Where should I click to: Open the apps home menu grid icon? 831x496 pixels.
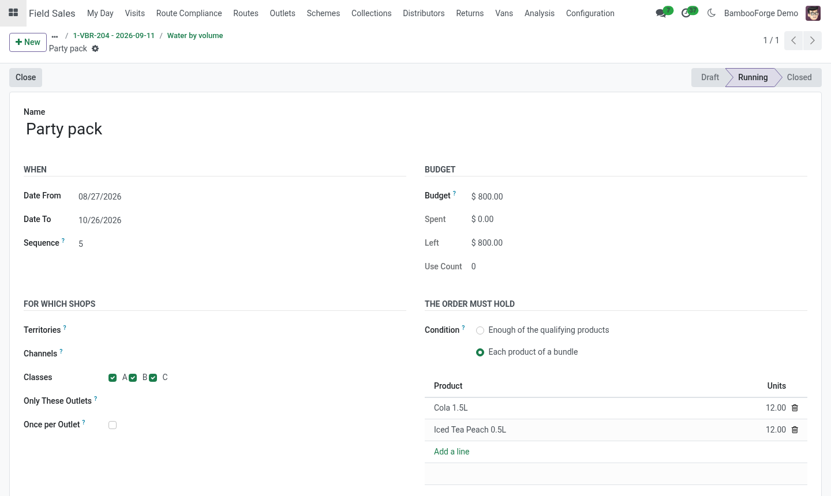pos(13,13)
